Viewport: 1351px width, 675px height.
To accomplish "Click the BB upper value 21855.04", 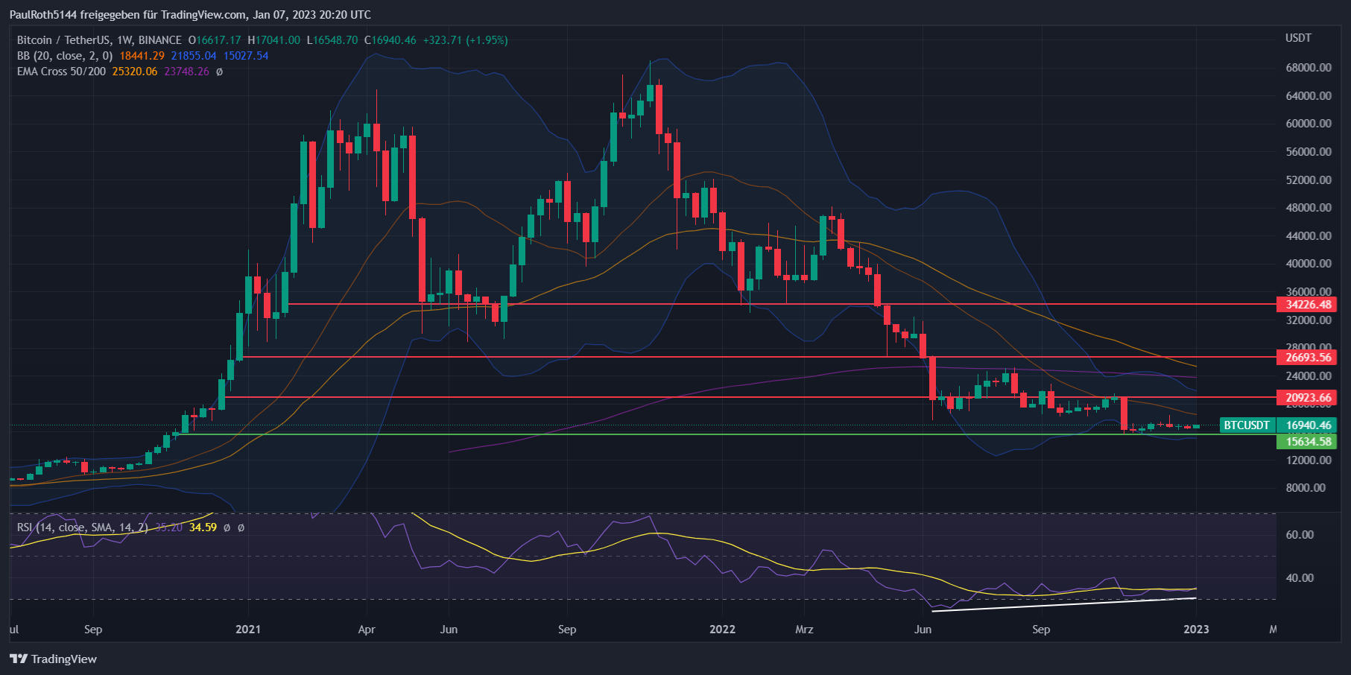I will click(x=194, y=56).
